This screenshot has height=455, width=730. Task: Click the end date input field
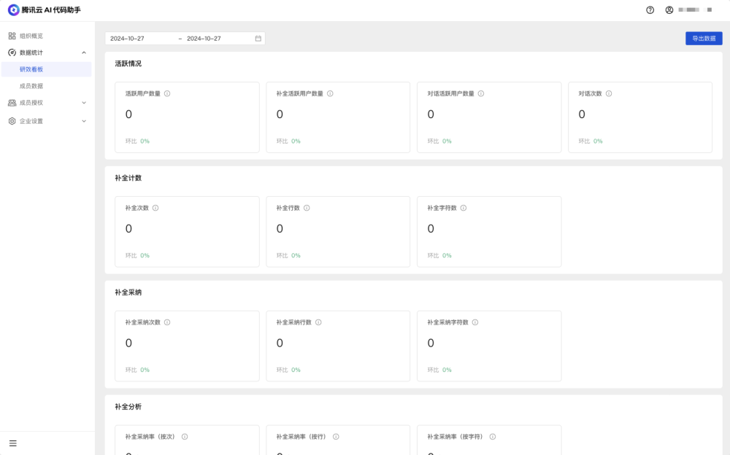(x=215, y=39)
